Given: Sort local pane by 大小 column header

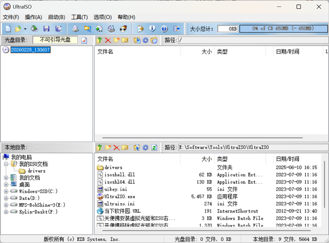Looking at the screenshot, I should click(197, 159).
